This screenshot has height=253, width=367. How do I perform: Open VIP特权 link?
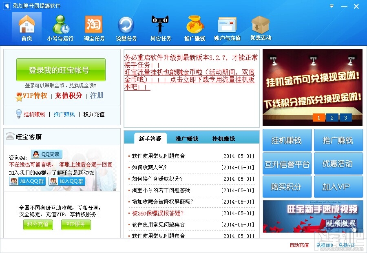click(35, 95)
